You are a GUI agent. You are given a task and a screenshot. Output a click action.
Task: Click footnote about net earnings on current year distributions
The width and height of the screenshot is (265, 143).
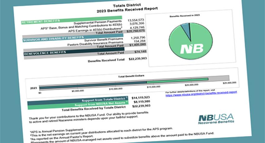point(102,132)
